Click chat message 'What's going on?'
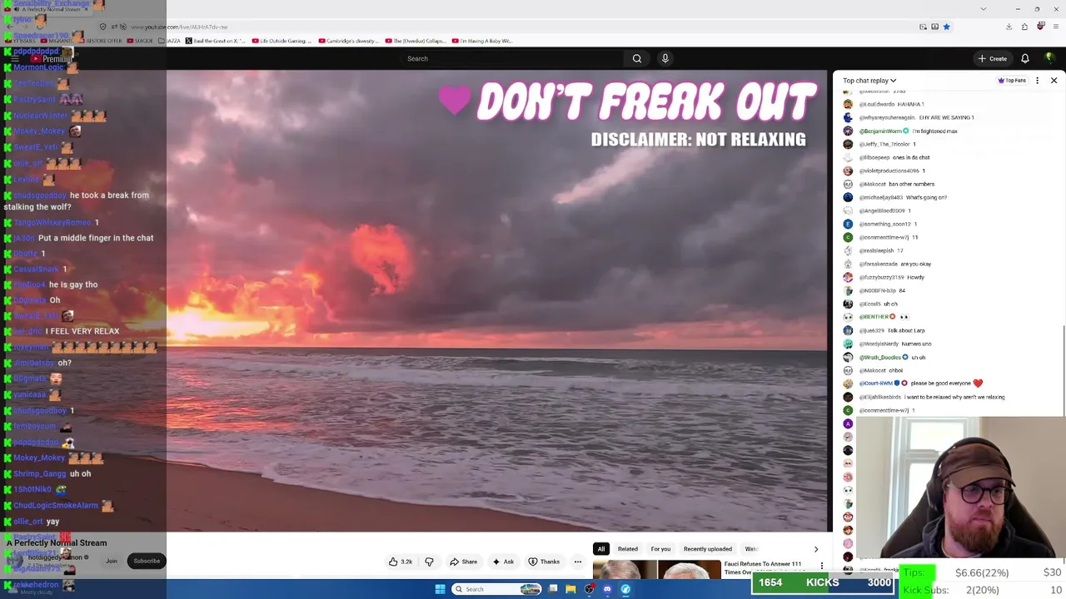Image resolution: width=1066 pixels, height=599 pixels. point(926,197)
